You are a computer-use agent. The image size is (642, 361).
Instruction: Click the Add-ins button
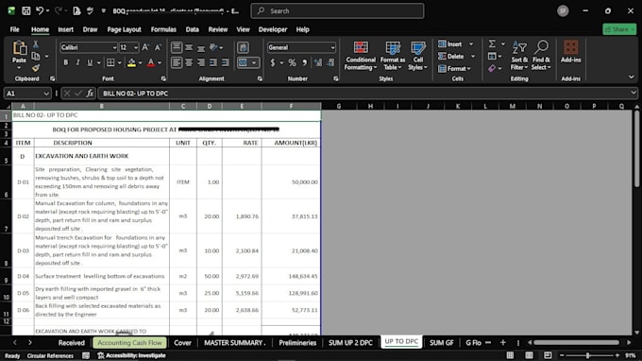pos(571,52)
